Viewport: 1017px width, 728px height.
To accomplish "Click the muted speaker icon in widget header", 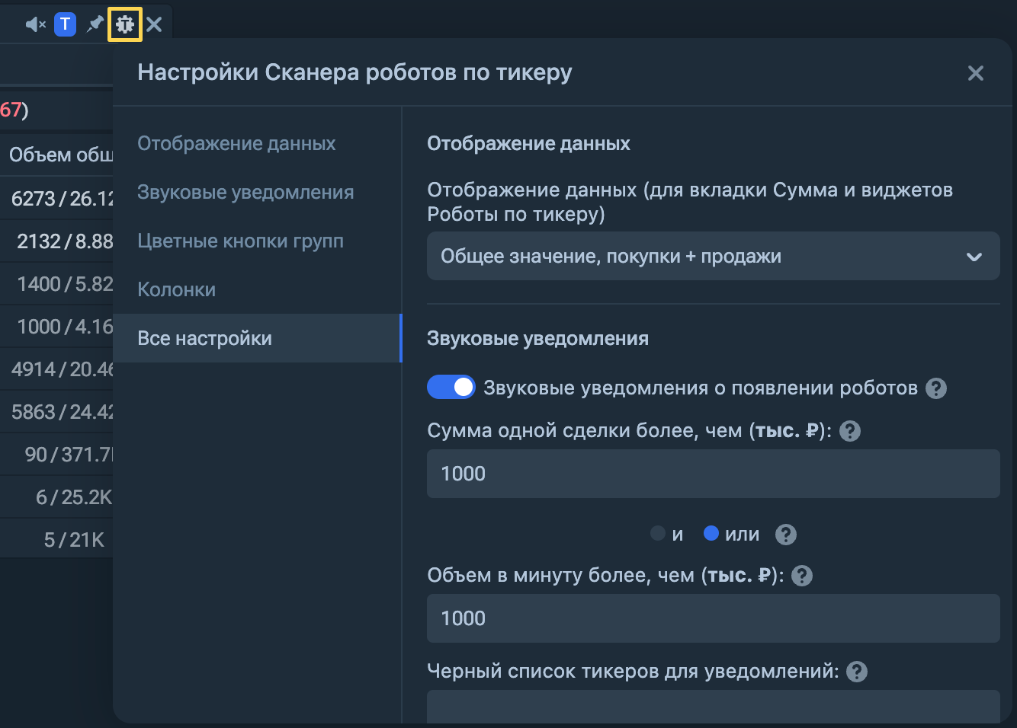I will (35, 24).
